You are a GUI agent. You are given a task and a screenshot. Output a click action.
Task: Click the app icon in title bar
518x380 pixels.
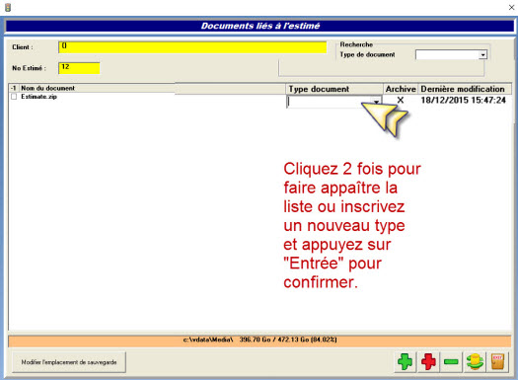[x=8, y=7]
